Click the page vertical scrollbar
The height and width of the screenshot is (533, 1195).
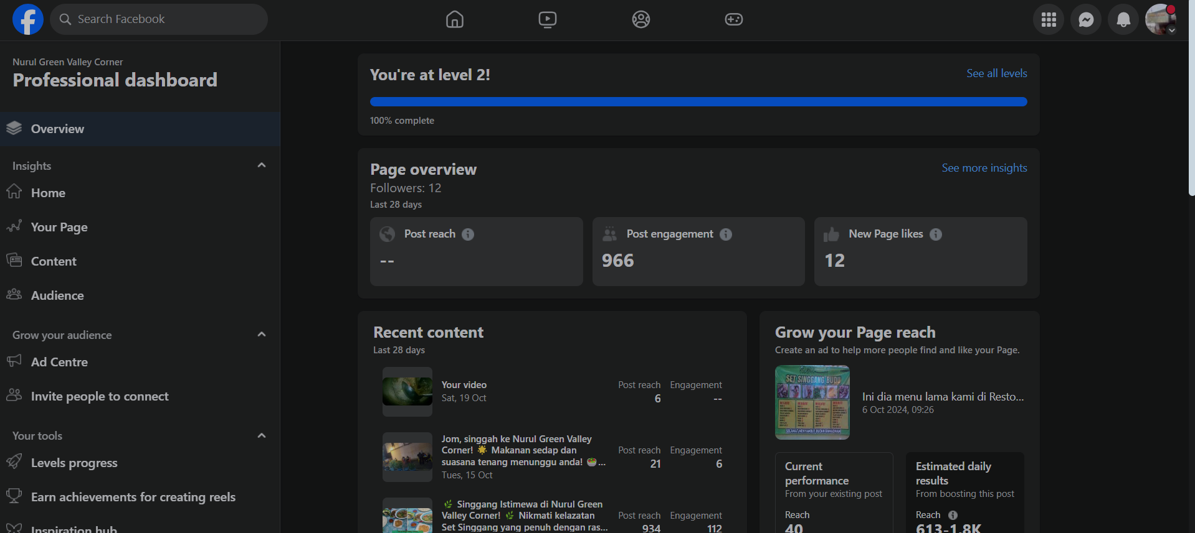[x=1191, y=100]
